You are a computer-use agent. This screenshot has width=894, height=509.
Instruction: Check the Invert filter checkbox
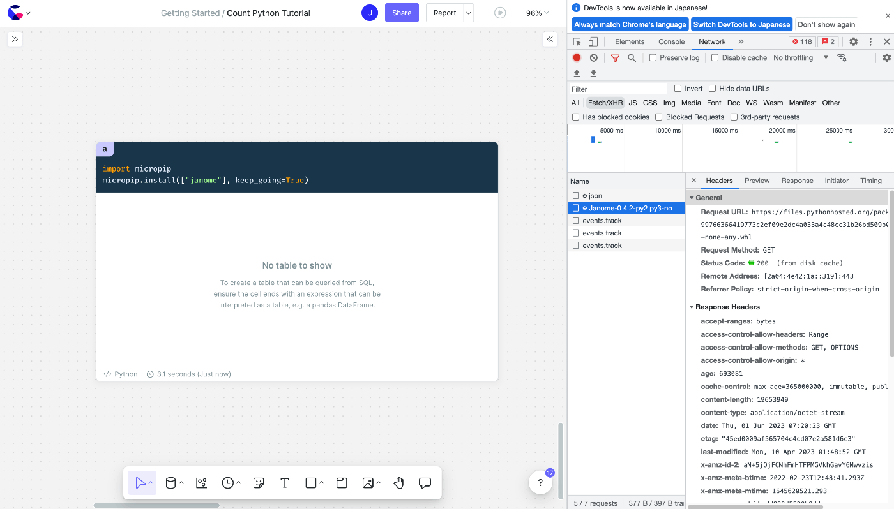click(678, 89)
